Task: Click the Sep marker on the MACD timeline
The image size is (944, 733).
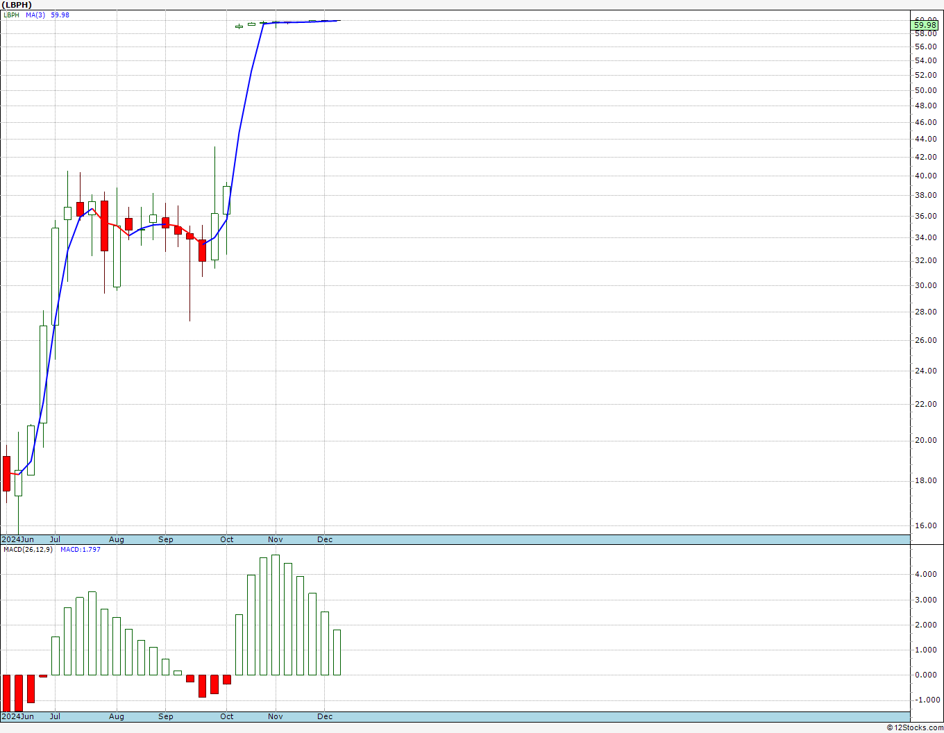Action: tap(166, 716)
